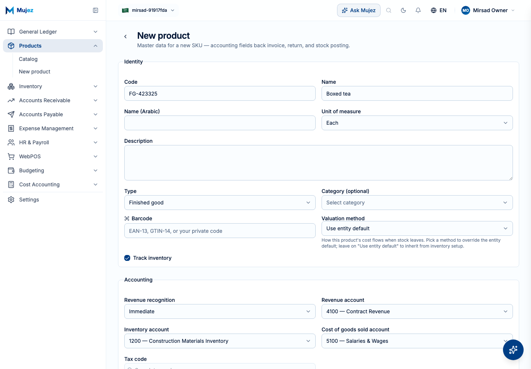This screenshot has height=369, width=531.
Task: Collapse the sidebar panel icon
Action: pos(96,10)
